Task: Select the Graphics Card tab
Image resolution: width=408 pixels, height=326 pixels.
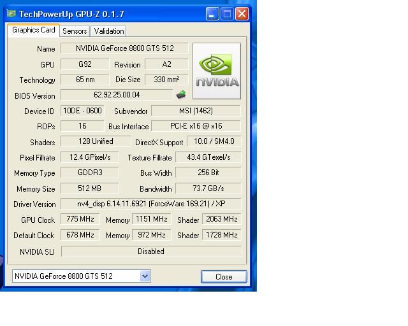Action: (x=34, y=30)
